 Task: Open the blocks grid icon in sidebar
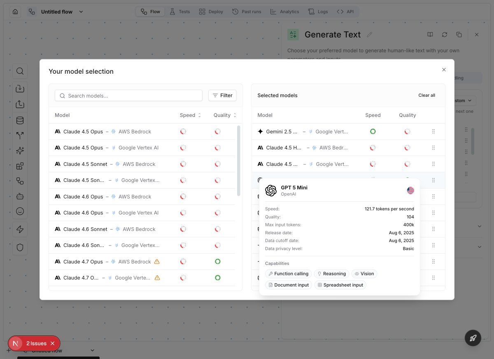click(20, 166)
